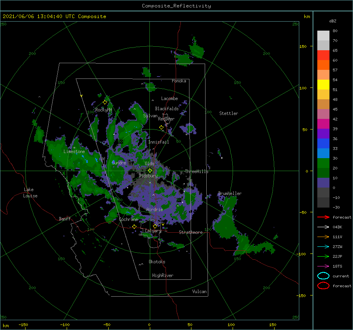
Task: Click the magenta 18TS arrow in legend
Action: pos(323,266)
